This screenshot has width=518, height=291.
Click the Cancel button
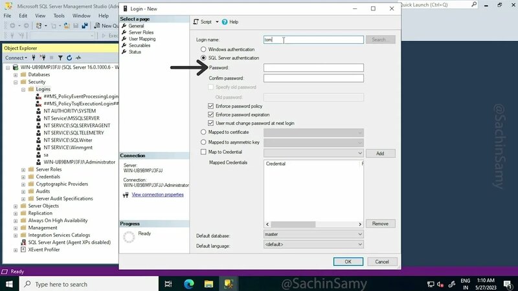[382, 262]
